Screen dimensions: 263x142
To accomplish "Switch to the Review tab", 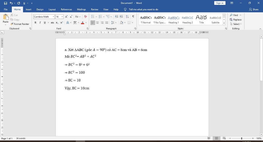I will pos(95,9).
